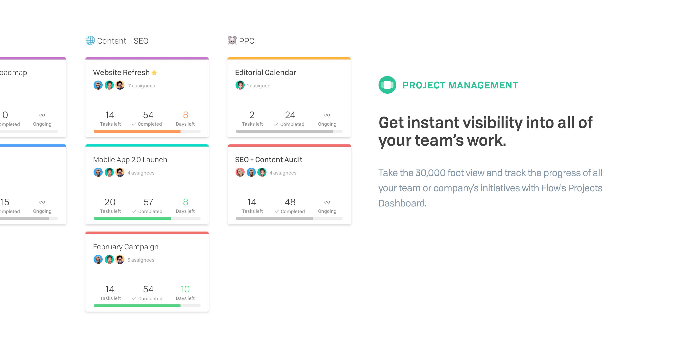The height and width of the screenshot is (345, 681).
Task: Click third avatar on SEO + Content Audit
Action: 262,173
